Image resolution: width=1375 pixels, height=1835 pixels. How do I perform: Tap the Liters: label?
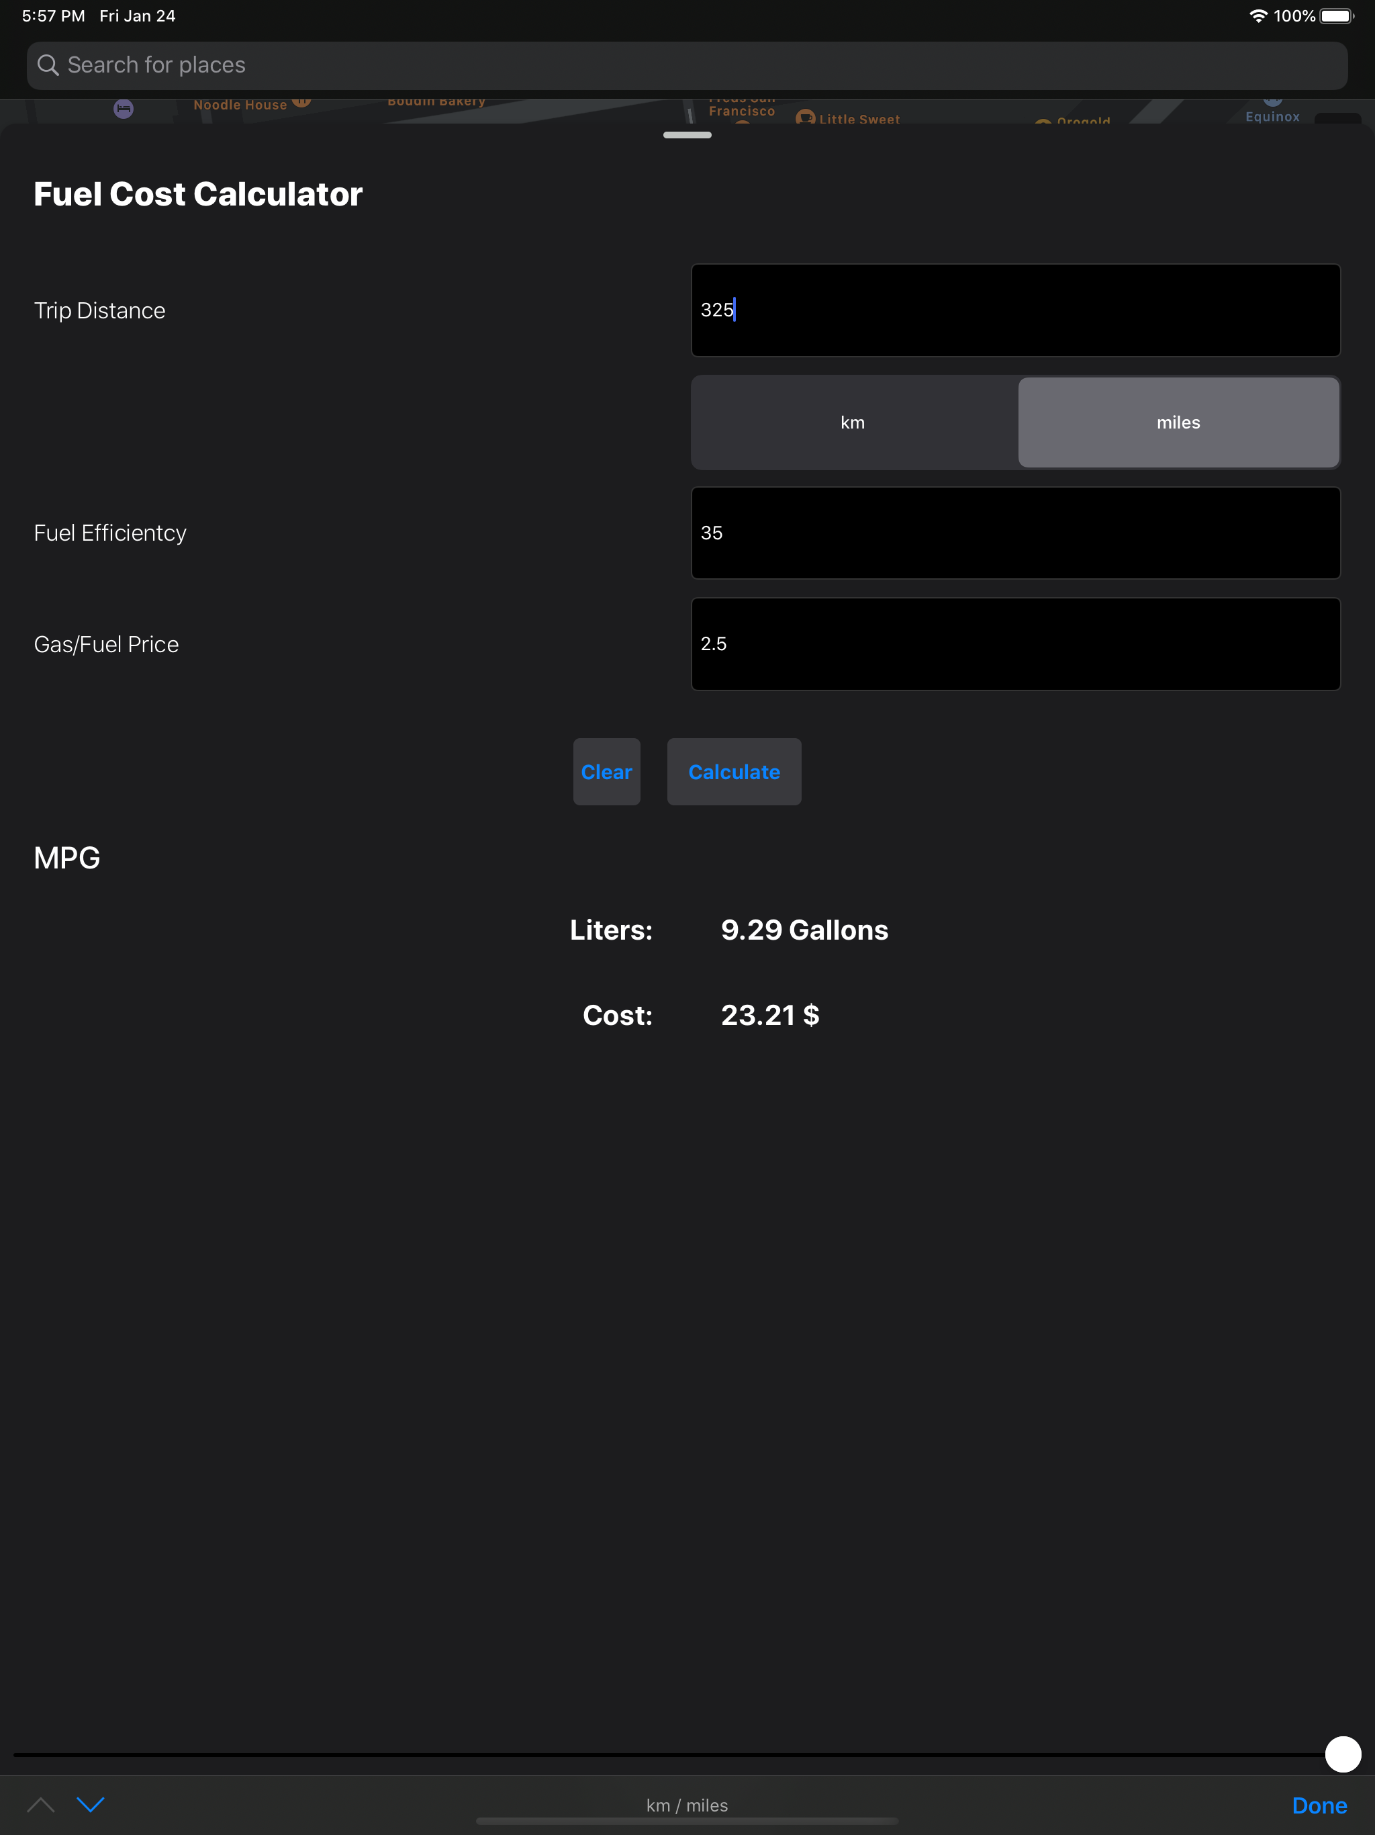pos(611,930)
